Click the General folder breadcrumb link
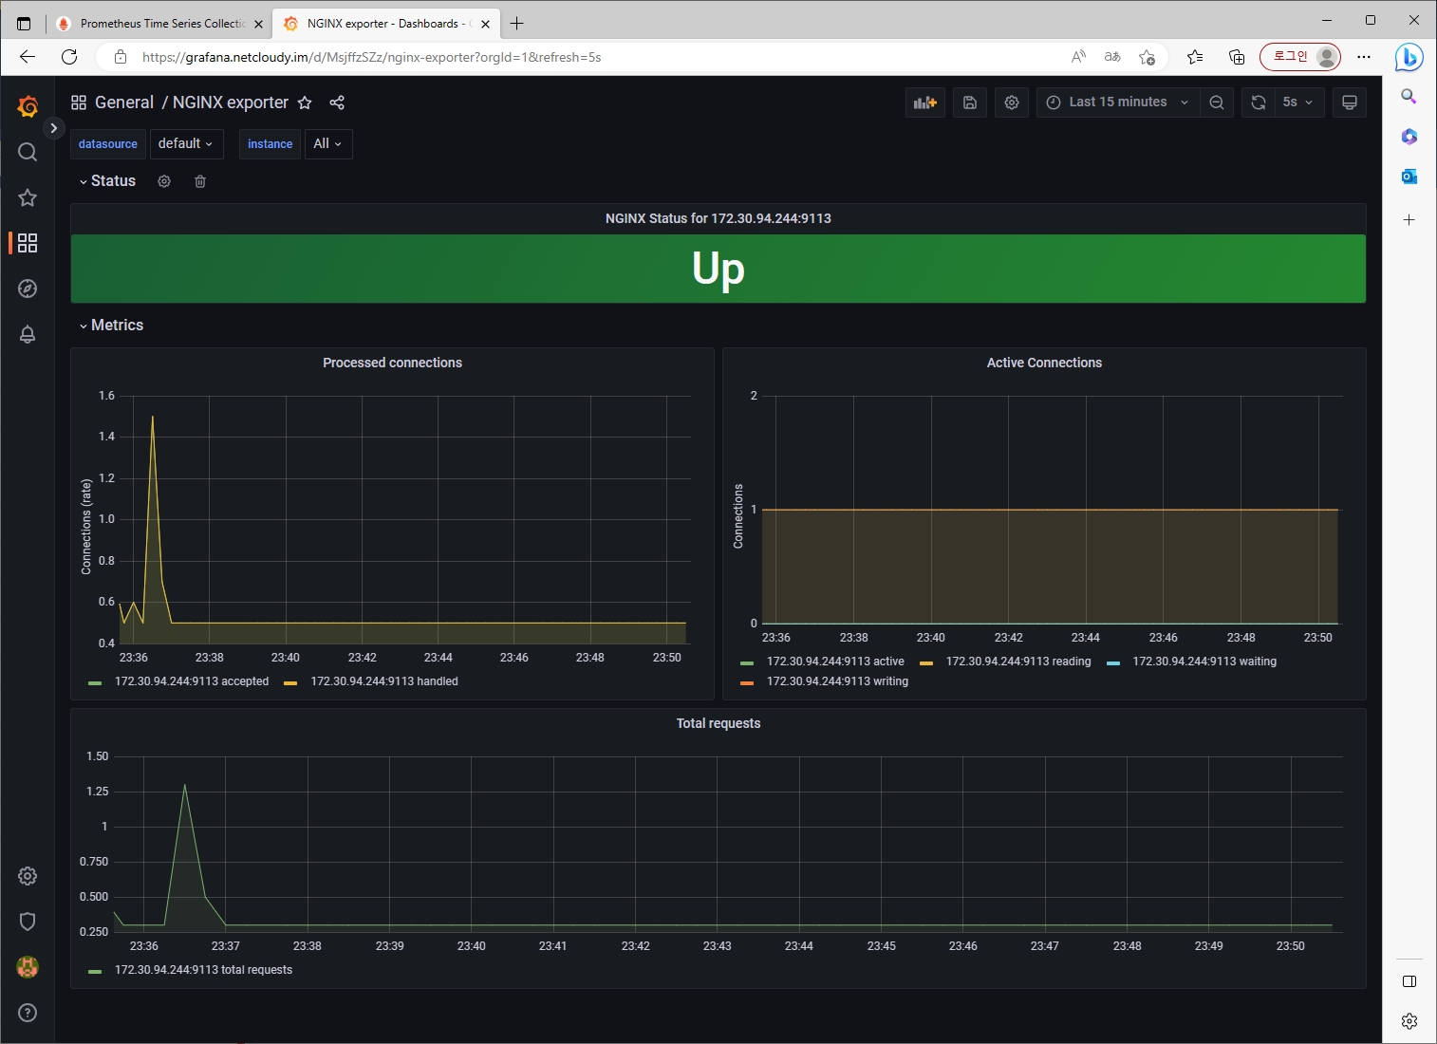Screen dimensions: 1437x1044 pyautogui.click(x=124, y=103)
